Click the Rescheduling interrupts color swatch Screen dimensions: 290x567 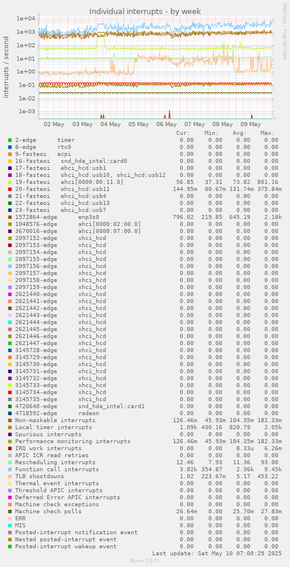tap(10, 462)
